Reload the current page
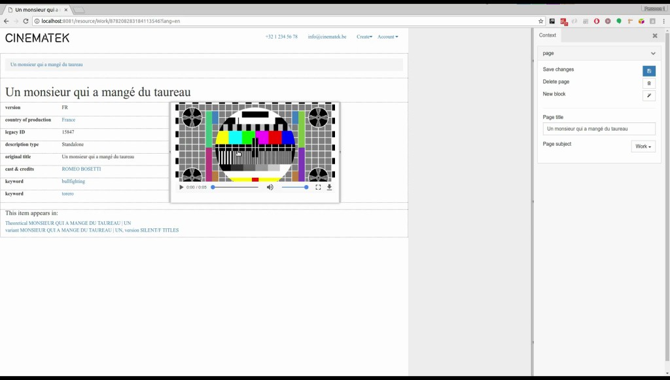 [x=26, y=21]
